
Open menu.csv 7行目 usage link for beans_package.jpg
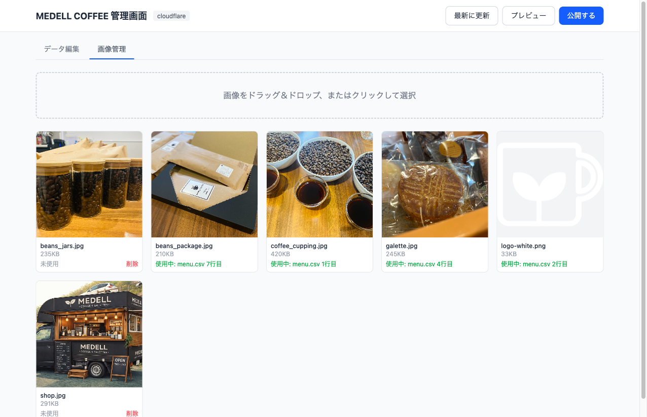[188, 264]
